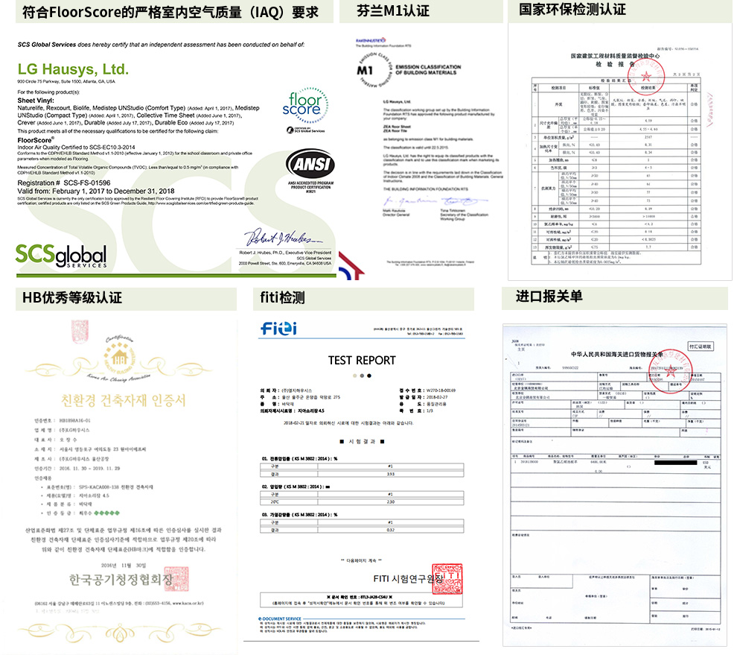Select heading 符合FloorScore的严格室内空气质量（IAQ）要求
This screenshot has width=737, height=655.
(x=170, y=12)
